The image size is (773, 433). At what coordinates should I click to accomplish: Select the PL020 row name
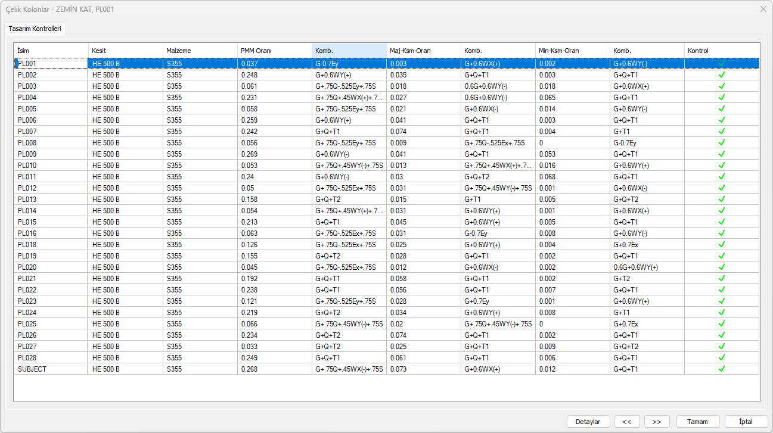51,267
